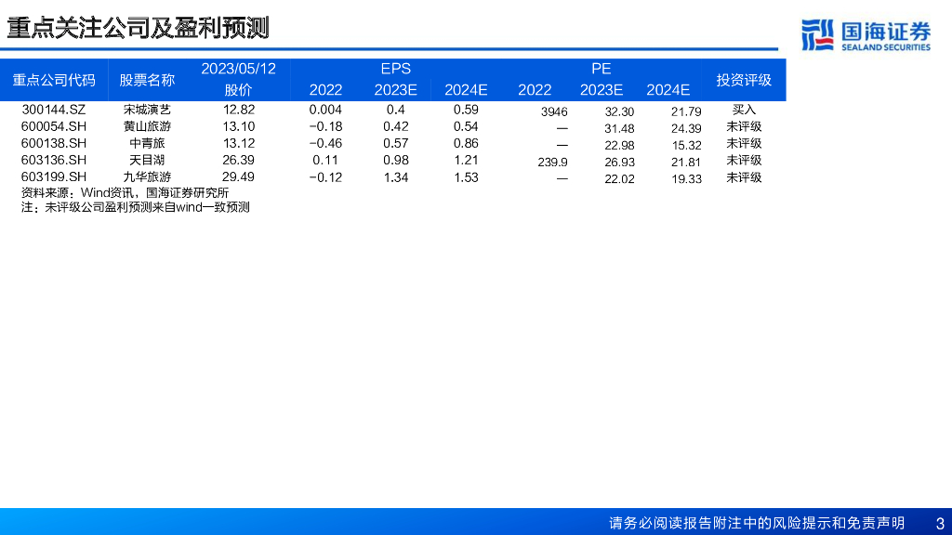Click PE value 3946
The width and height of the screenshot is (952, 535).
click(x=554, y=112)
